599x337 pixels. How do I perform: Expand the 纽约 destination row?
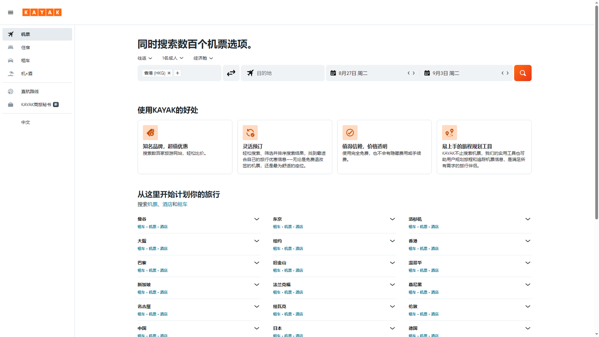click(392, 241)
